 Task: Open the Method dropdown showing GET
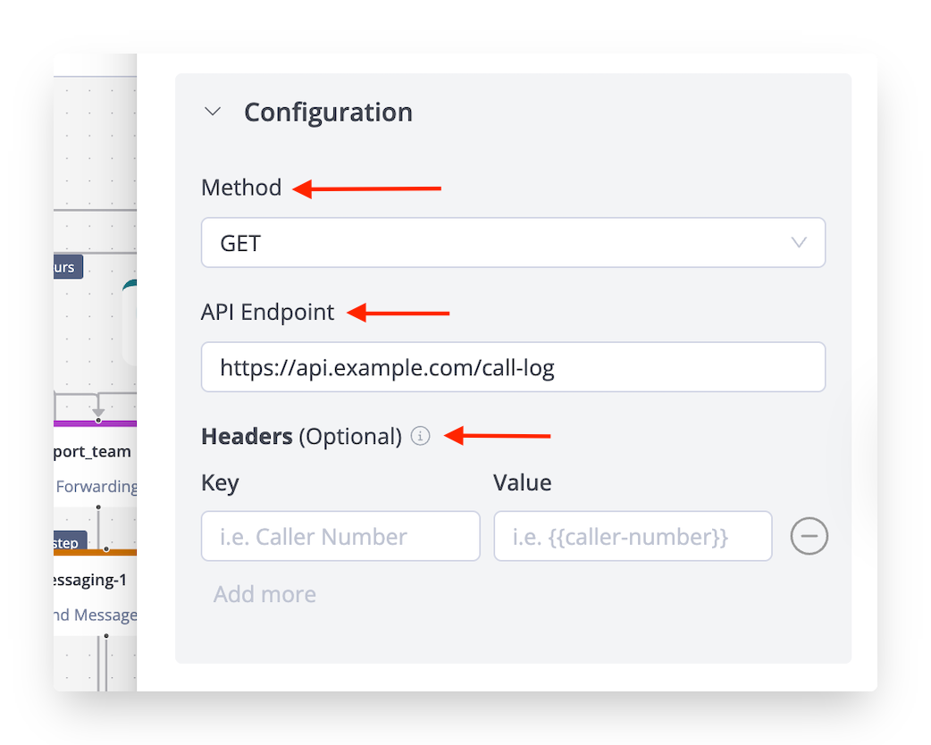(512, 243)
